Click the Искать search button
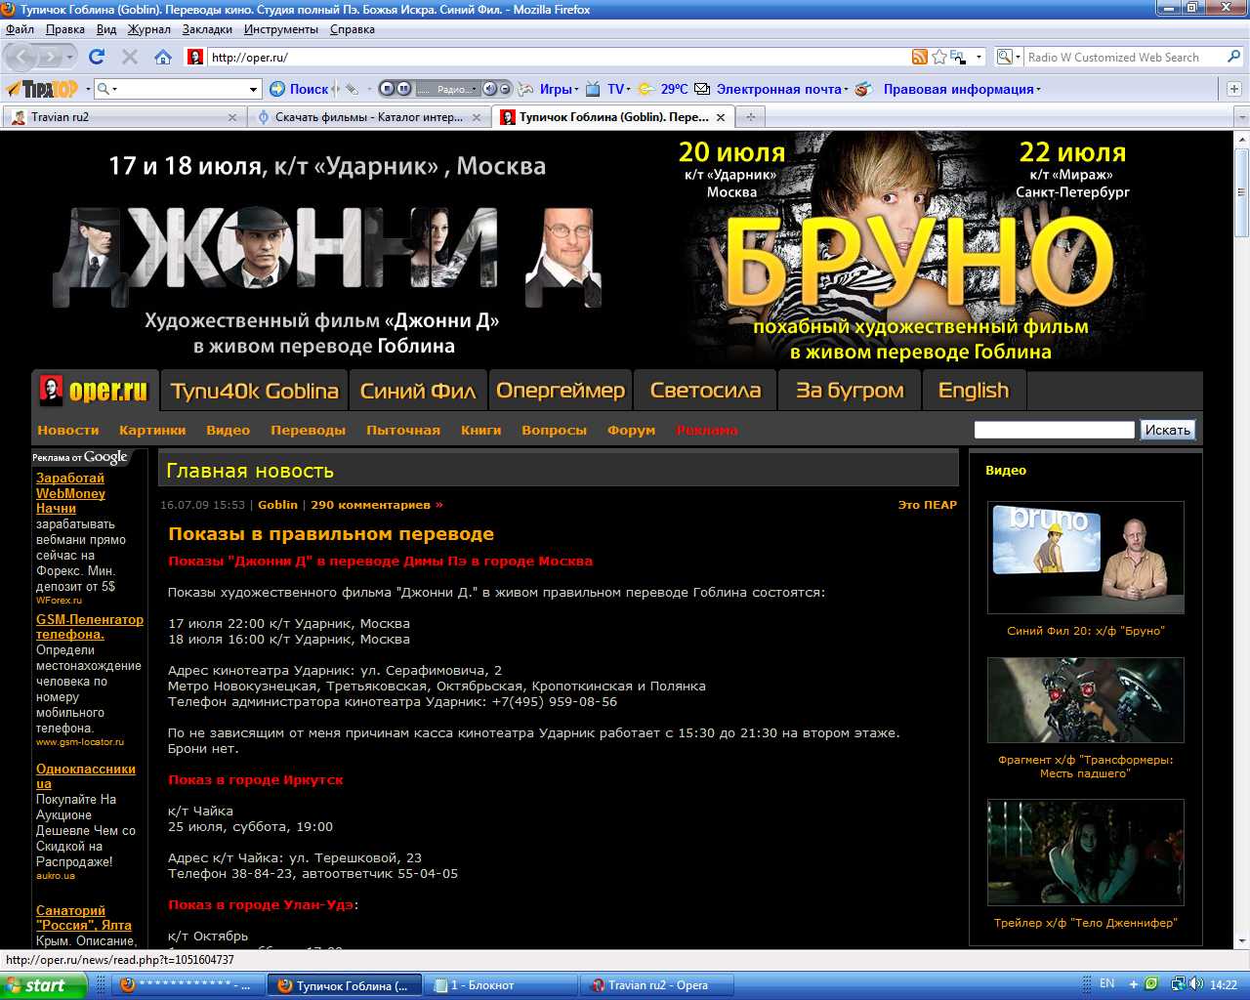This screenshot has height=1000, width=1250. [1167, 430]
